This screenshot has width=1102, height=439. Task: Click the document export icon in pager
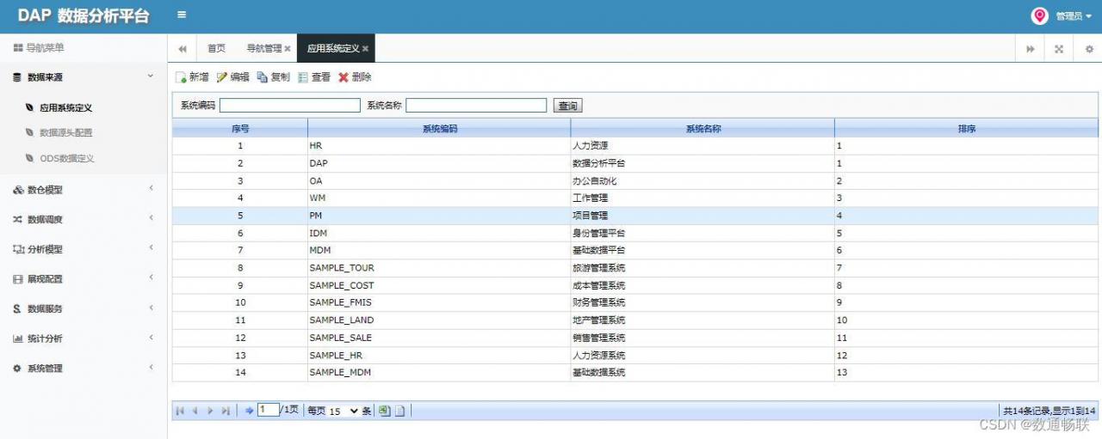399,411
